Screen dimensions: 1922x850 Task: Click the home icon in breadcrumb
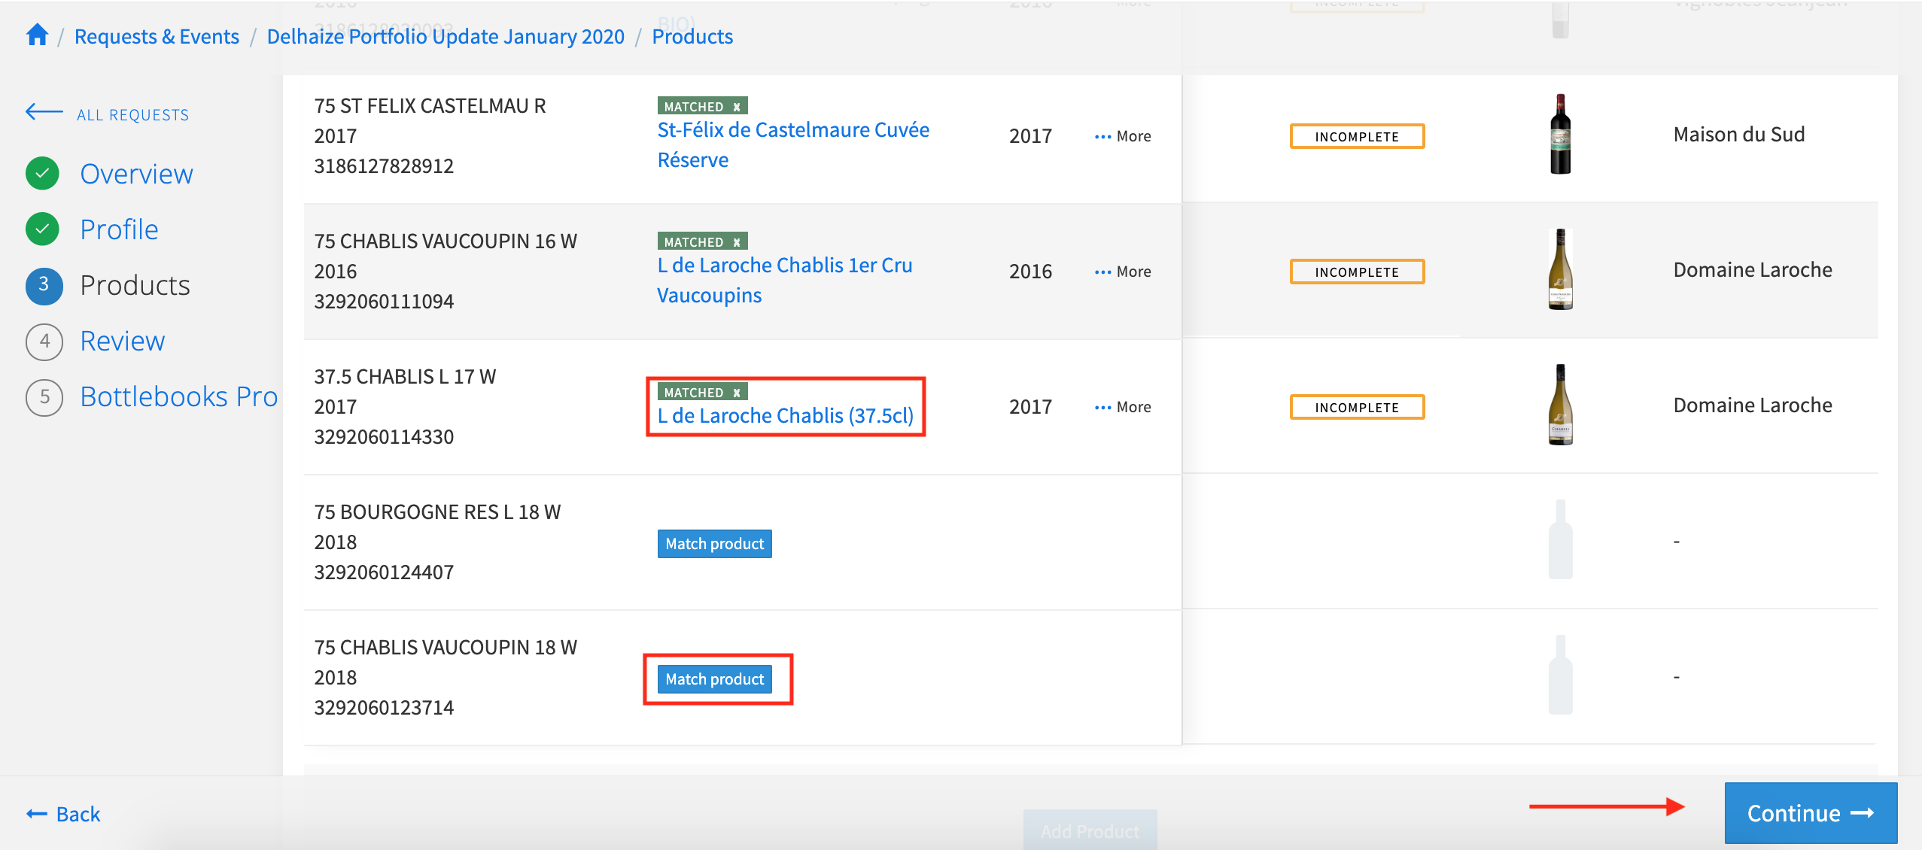point(37,35)
